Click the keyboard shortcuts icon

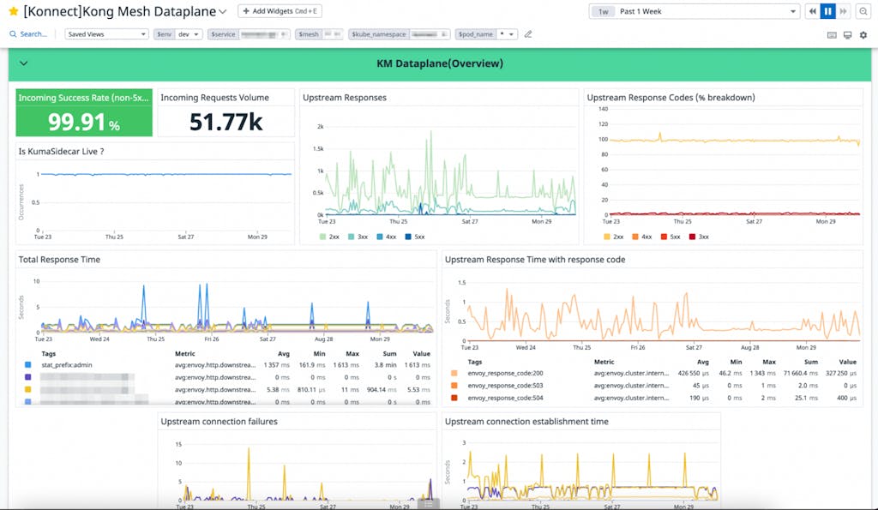[x=832, y=34]
